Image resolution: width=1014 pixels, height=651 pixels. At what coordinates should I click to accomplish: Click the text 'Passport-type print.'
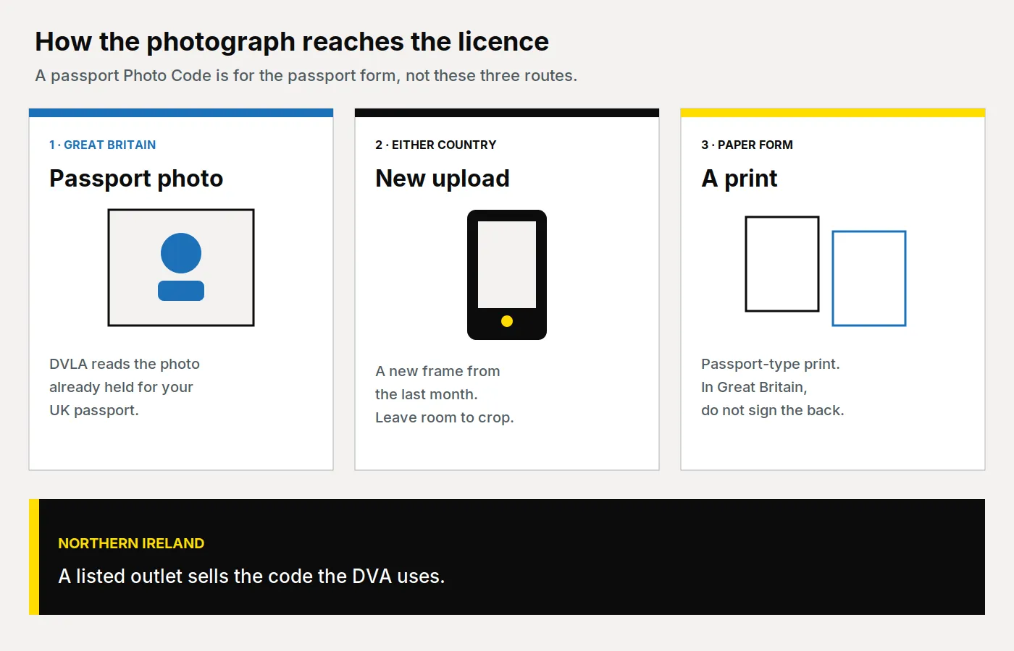click(771, 364)
